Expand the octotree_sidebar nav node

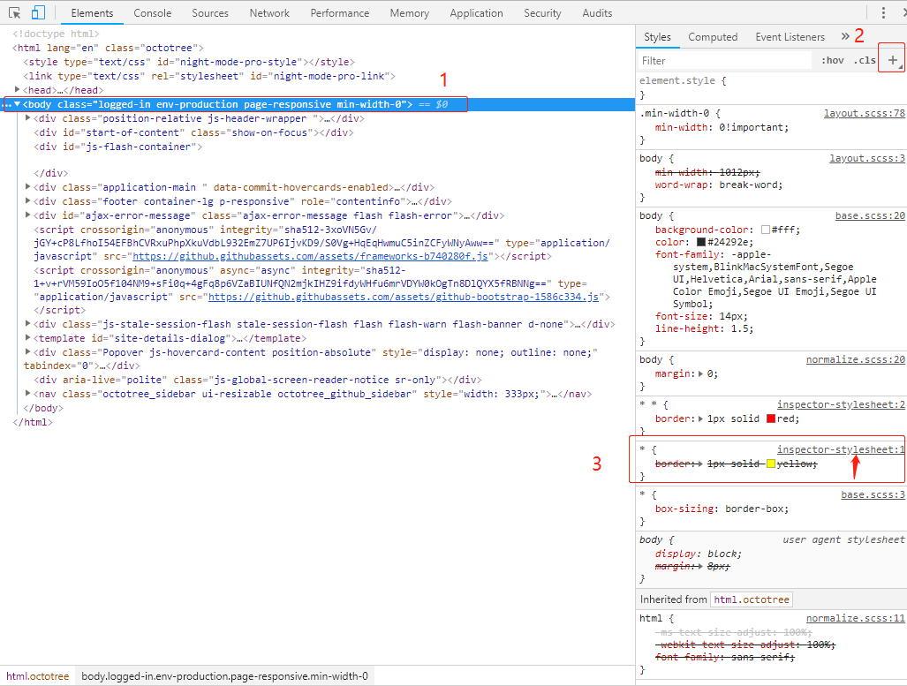[27, 393]
